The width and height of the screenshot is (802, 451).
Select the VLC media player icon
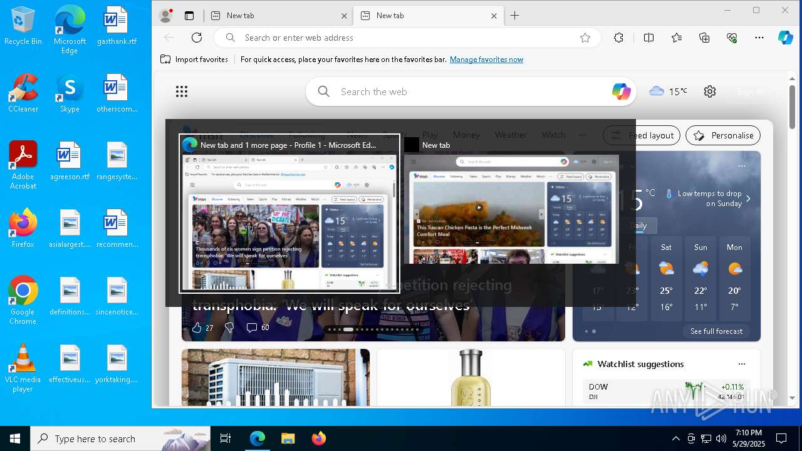click(23, 368)
